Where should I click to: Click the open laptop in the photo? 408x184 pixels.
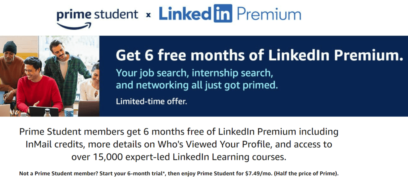[43, 111]
